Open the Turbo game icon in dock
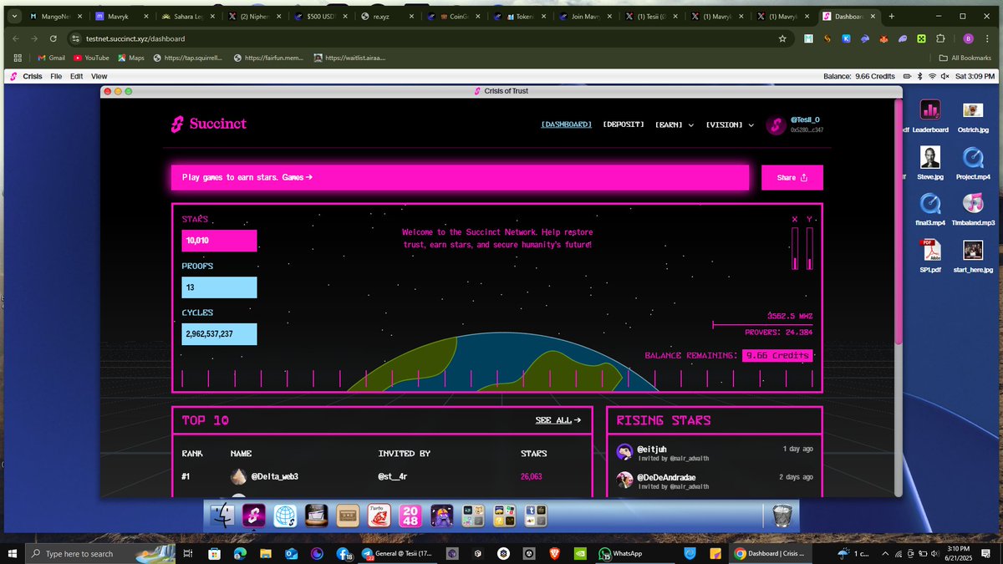This screenshot has height=564, width=1003. [x=379, y=516]
